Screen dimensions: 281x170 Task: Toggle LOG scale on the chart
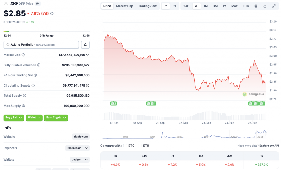click(246, 6)
